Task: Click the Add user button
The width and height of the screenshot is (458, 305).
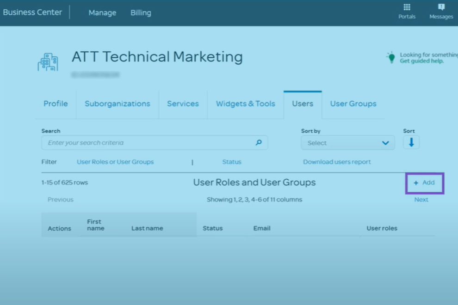Action: click(424, 183)
